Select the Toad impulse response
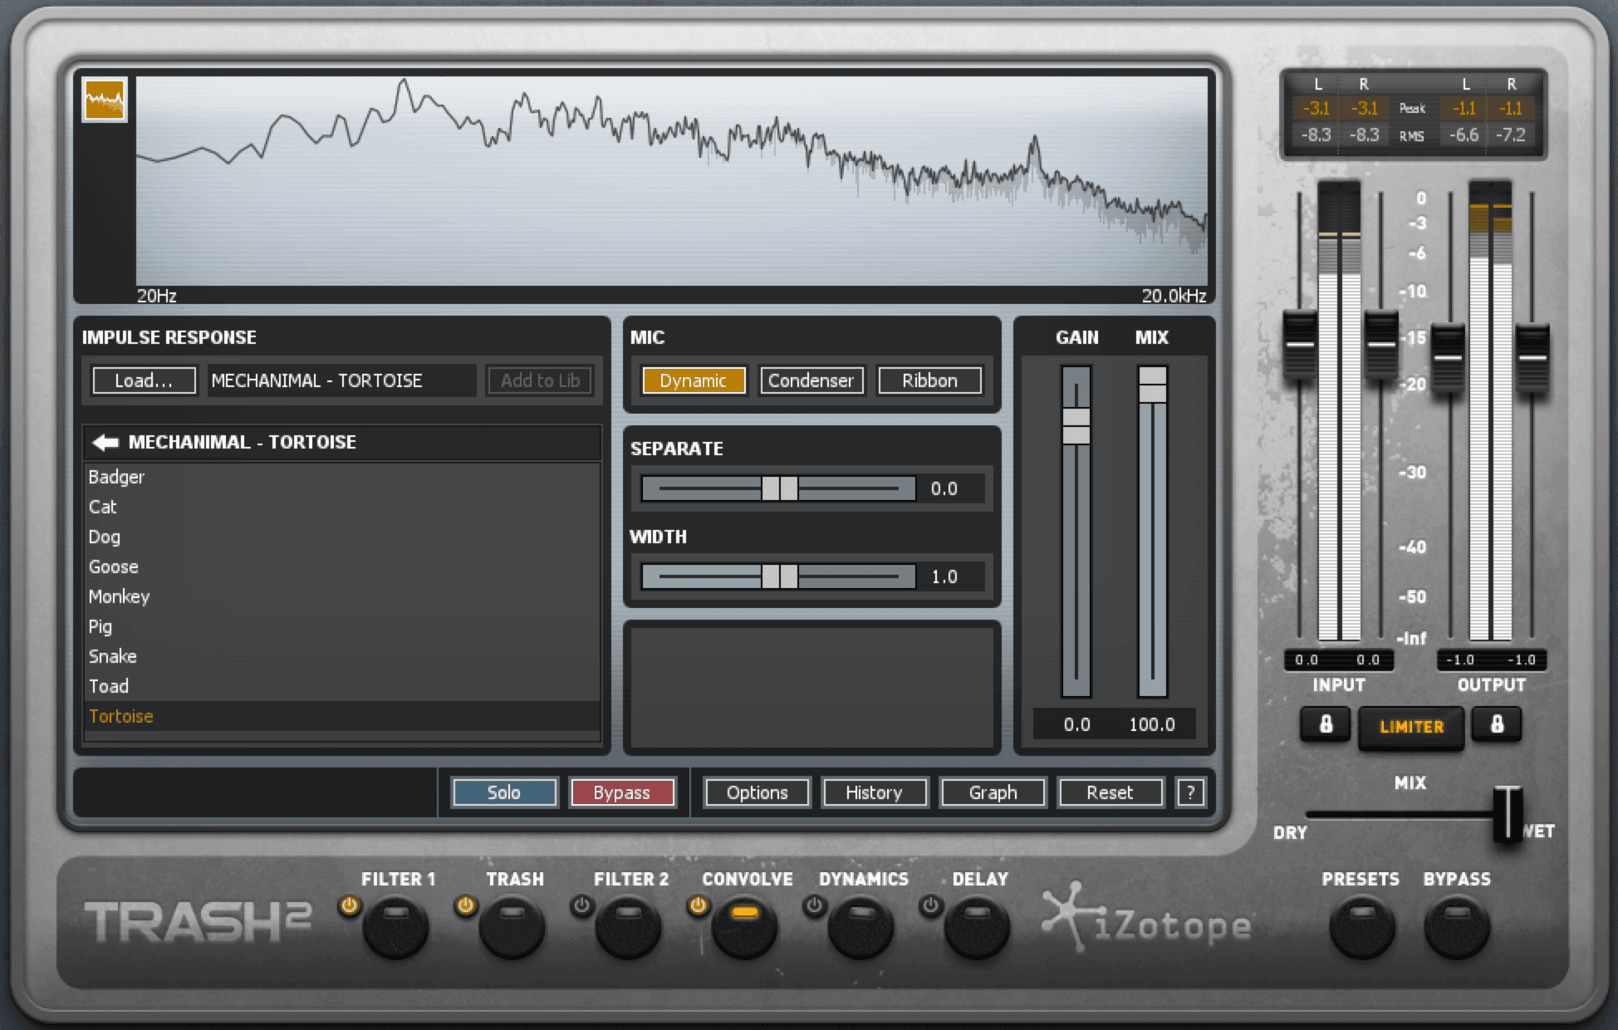The image size is (1618, 1030). [341, 686]
